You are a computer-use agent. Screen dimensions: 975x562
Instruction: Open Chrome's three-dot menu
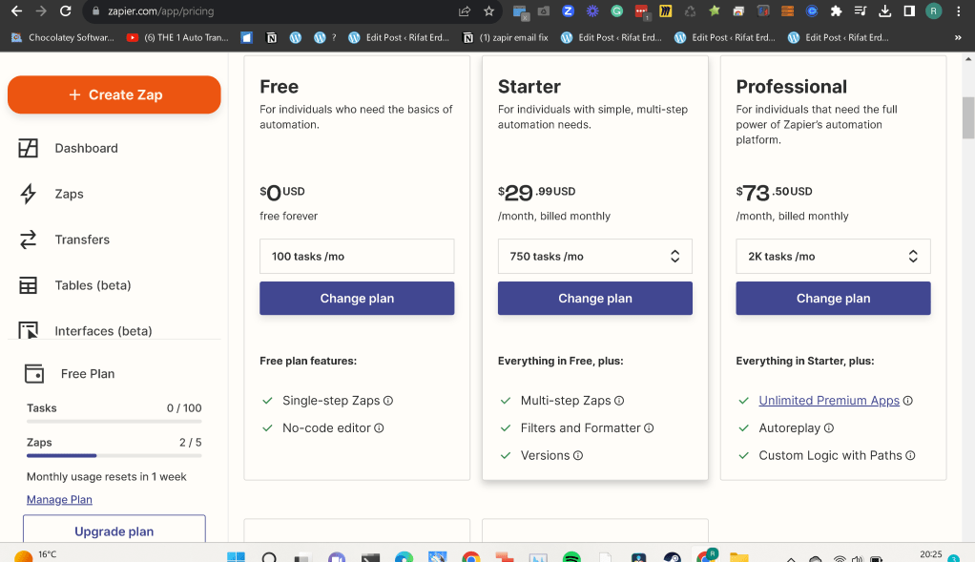click(958, 11)
